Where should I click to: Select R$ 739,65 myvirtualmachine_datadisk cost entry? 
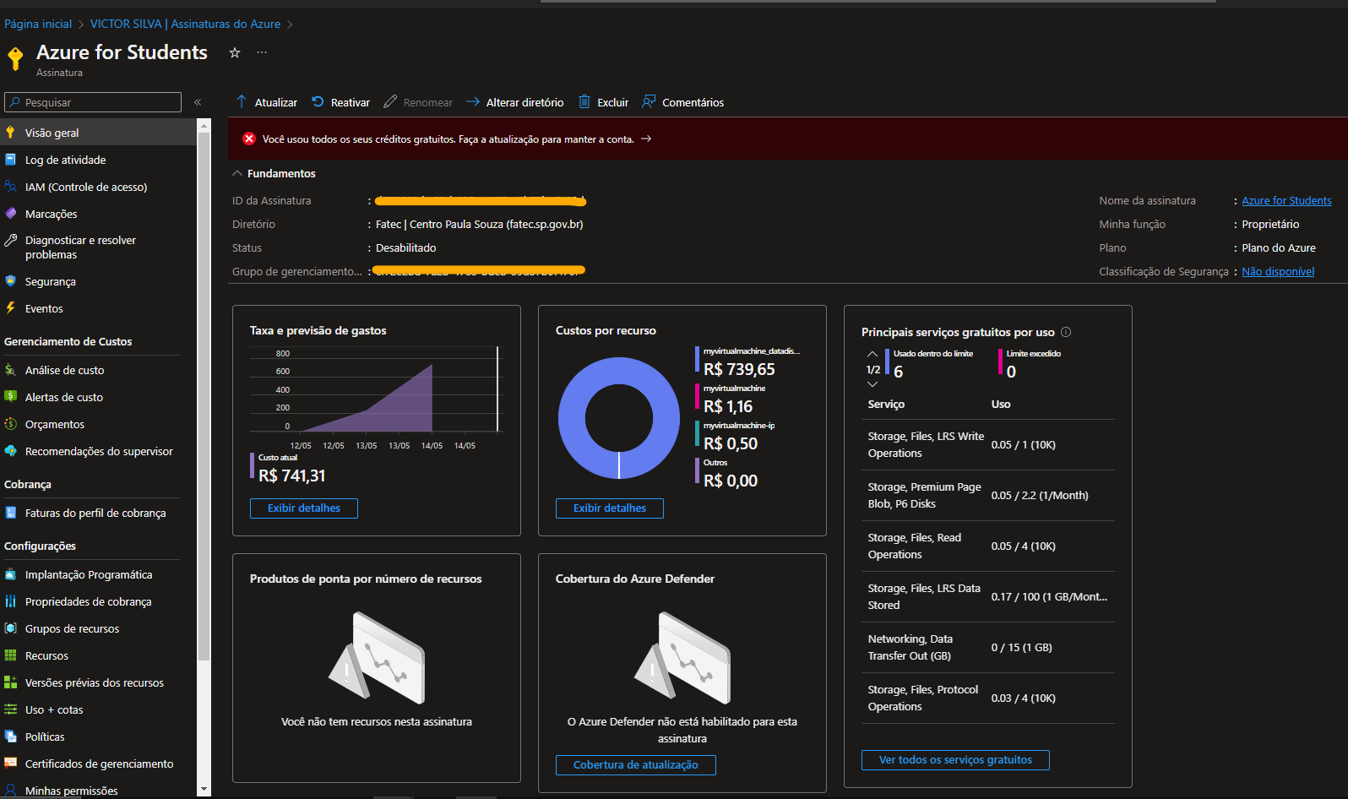[x=748, y=362]
